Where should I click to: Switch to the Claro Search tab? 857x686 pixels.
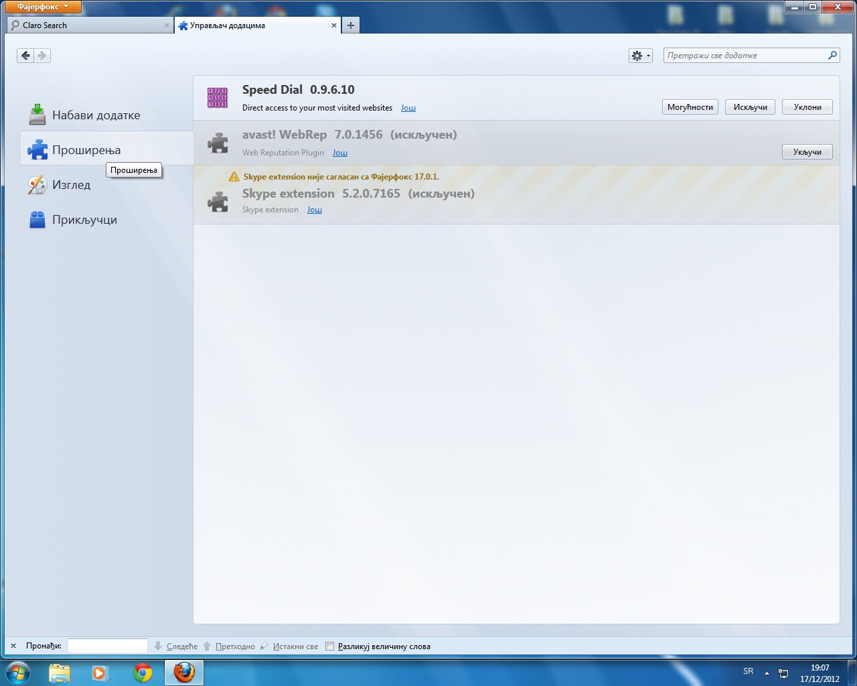[90, 25]
